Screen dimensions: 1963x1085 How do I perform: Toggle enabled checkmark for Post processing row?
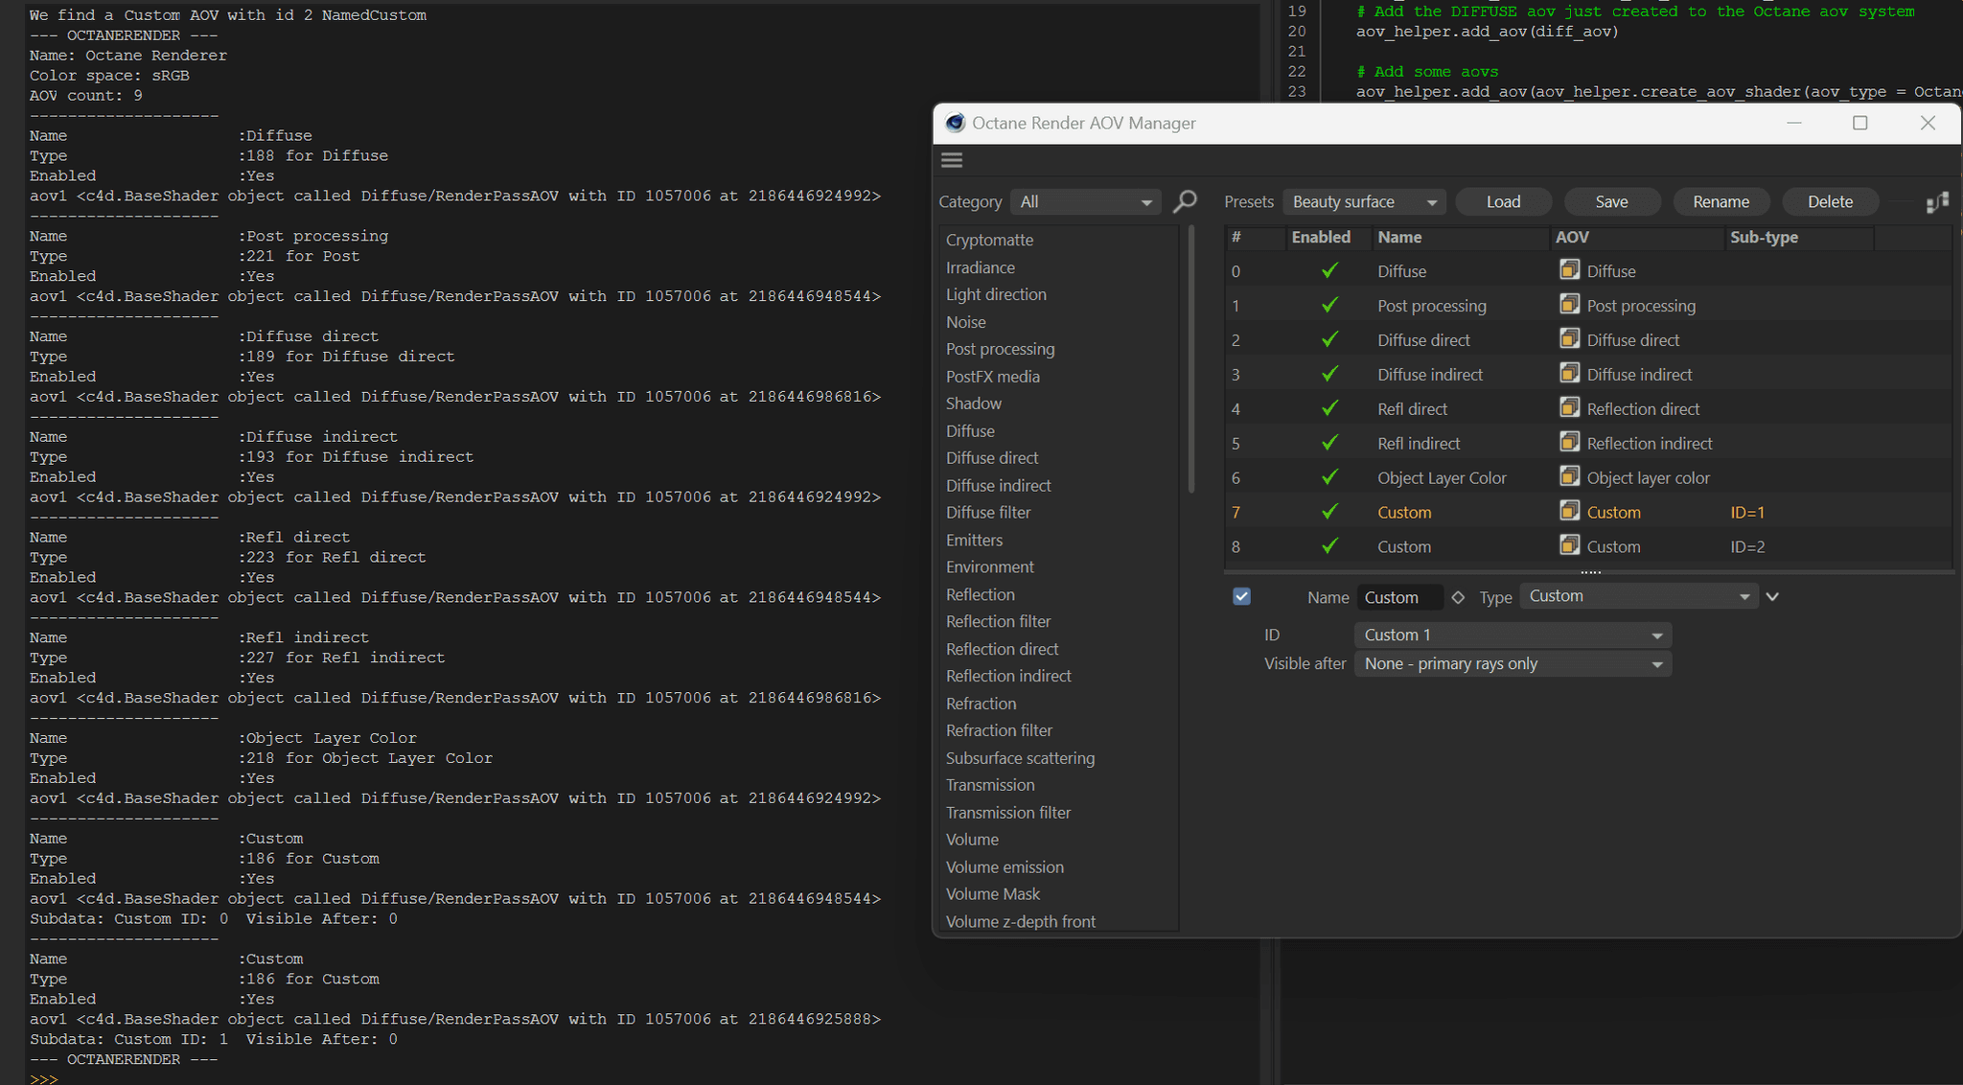point(1329,305)
